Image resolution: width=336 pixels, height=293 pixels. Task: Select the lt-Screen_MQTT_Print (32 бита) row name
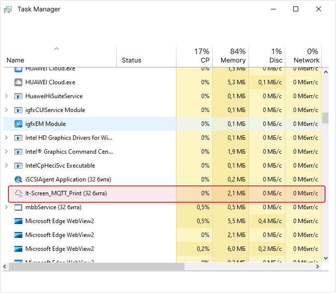[x=66, y=193]
